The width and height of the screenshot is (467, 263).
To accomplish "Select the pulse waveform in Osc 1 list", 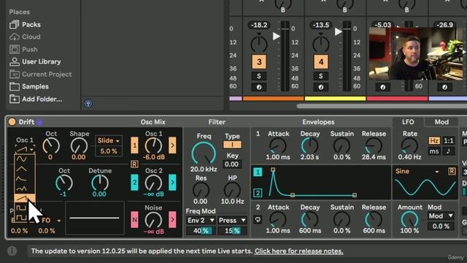I will tap(21, 207).
